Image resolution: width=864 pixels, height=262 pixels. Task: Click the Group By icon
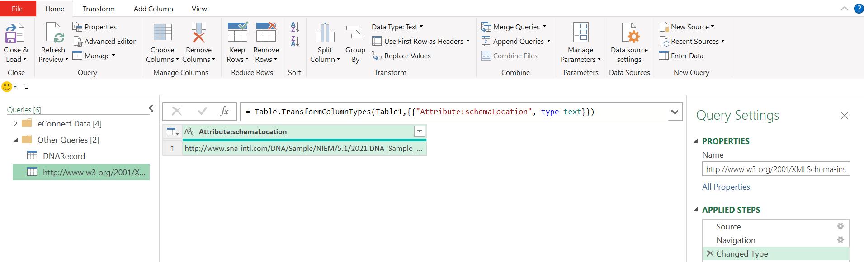(355, 33)
